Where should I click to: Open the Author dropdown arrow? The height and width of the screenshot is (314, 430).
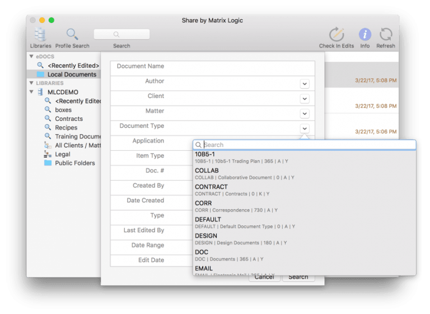[305, 84]
